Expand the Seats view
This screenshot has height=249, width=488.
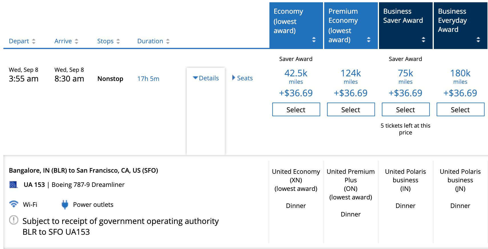(x=242, y=78)
